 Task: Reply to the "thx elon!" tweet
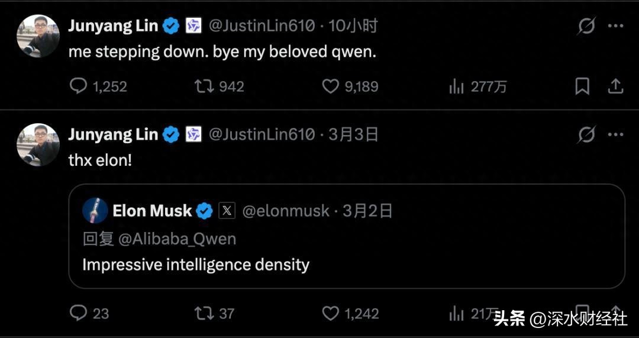click(x=79, y=313)
